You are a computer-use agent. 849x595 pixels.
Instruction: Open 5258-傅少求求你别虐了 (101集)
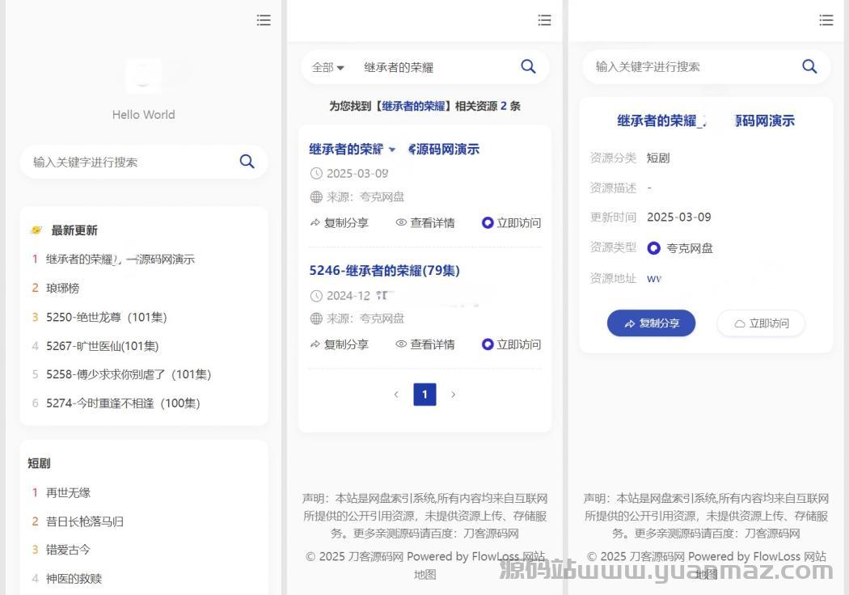[x=129, y=374]
